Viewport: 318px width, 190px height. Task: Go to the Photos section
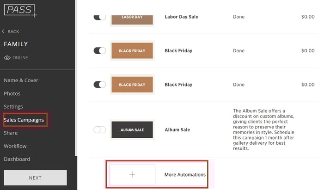click(x=12, y=93)
